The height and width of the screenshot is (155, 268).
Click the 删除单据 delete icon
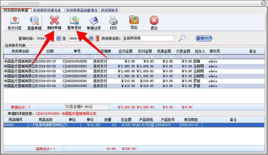coord(54,22)
